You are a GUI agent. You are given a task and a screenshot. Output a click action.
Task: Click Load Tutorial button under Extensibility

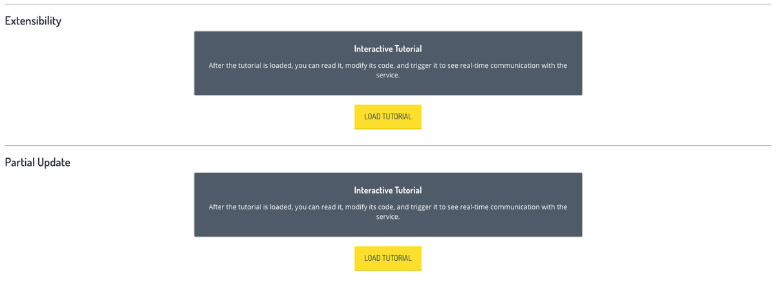(387, 117)
